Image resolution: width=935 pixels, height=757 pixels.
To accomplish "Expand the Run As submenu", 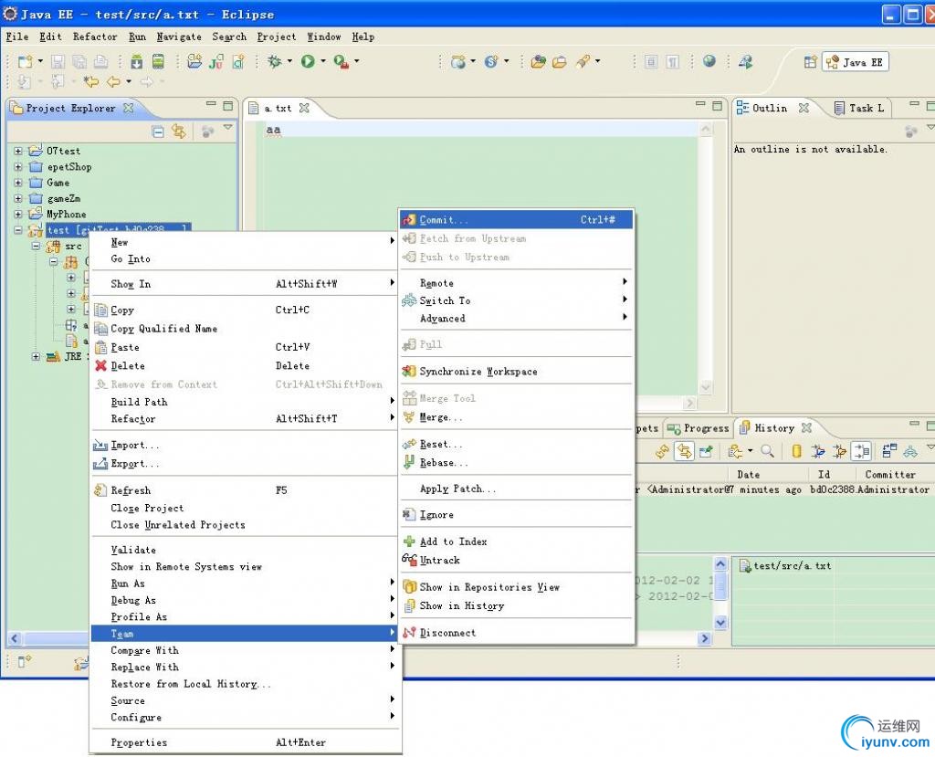I will (x=245, y=583).
